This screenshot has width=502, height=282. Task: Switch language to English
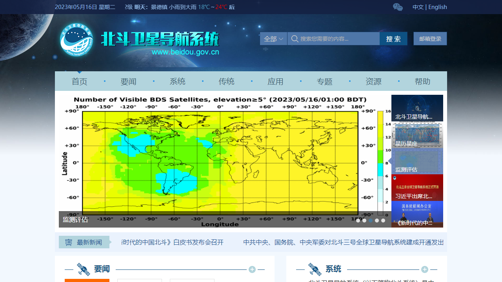pyautogui.click(x=438, y=7)
